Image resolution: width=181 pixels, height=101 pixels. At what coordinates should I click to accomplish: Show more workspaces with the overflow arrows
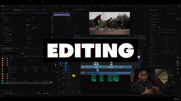(x=128, y=6)
